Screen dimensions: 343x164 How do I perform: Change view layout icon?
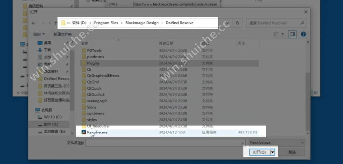[276, 34]
